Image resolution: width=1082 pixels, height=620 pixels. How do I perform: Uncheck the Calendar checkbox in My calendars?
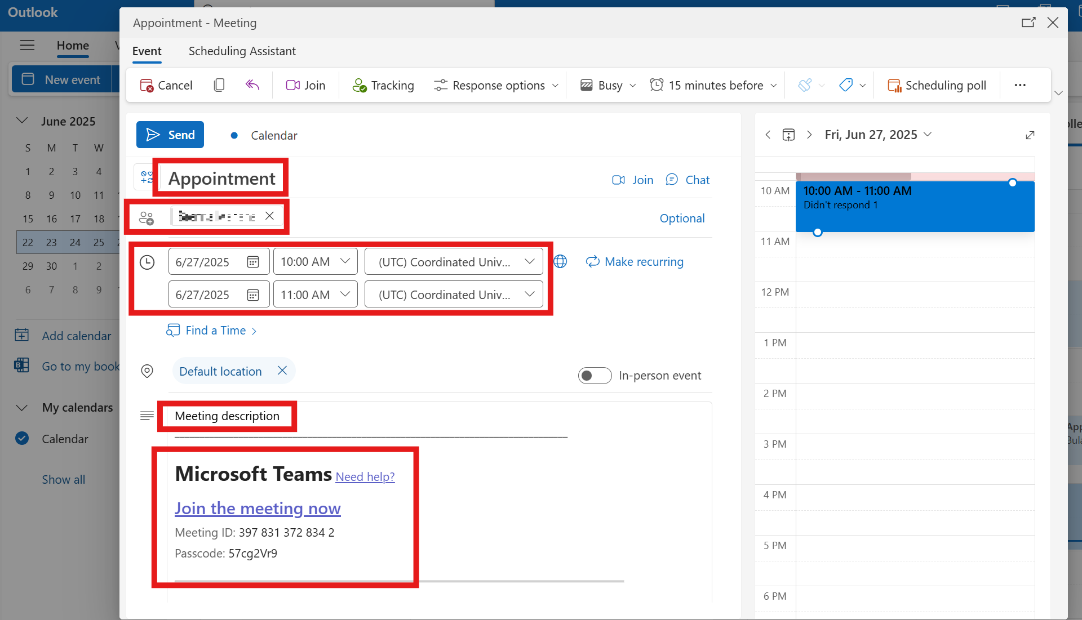(x=22, y=439)
